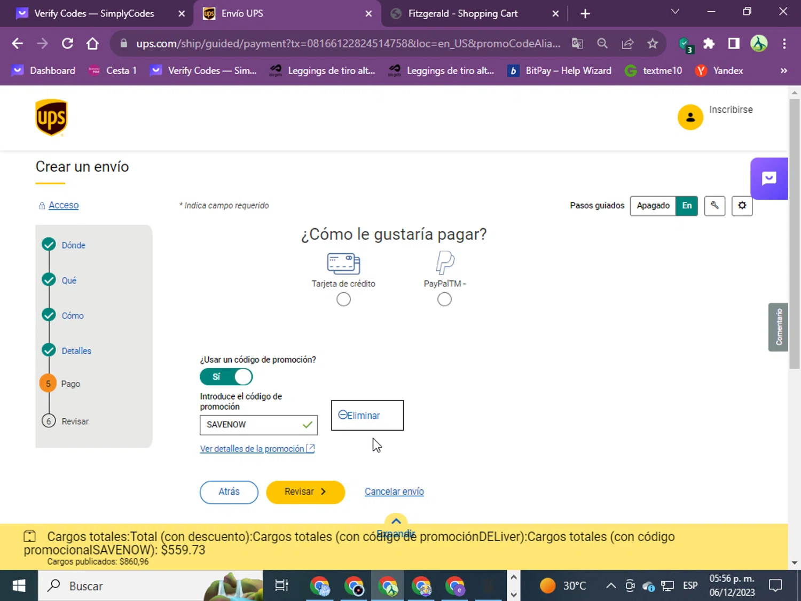Open the extensions puzzle icon
Screen dimensions: 801x601
[709, 43]
